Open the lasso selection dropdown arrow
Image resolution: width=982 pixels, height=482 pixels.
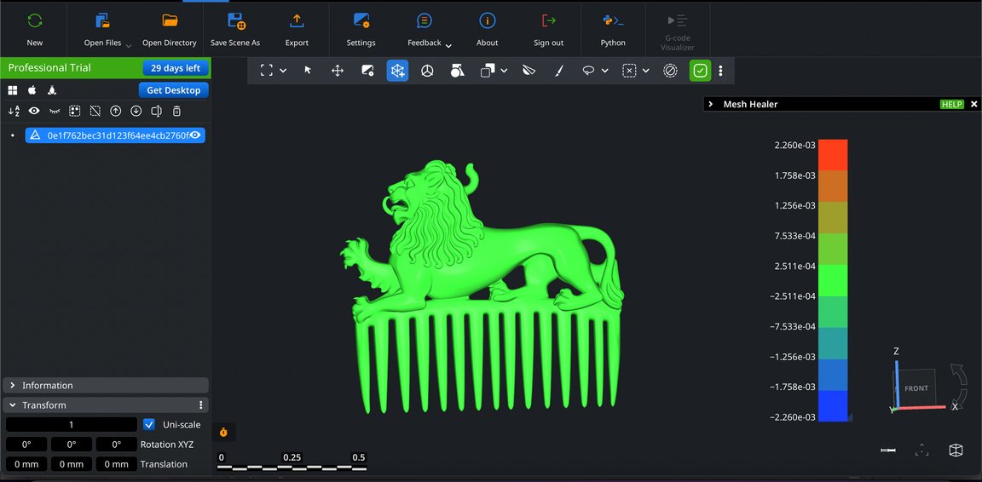point(604,71)
